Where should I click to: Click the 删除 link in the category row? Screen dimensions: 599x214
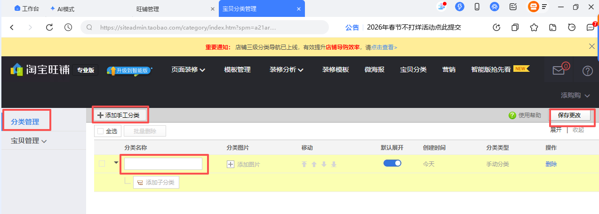click(551, 164)
